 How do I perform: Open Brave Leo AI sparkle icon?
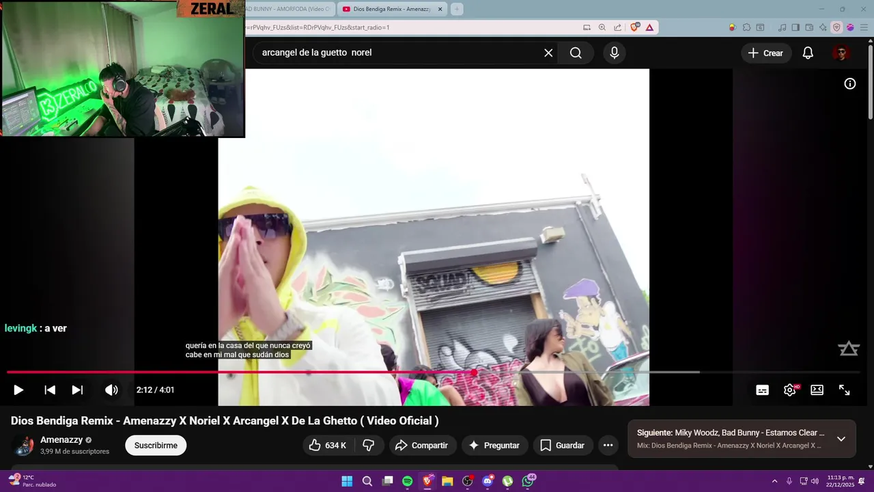coord(823,27)
